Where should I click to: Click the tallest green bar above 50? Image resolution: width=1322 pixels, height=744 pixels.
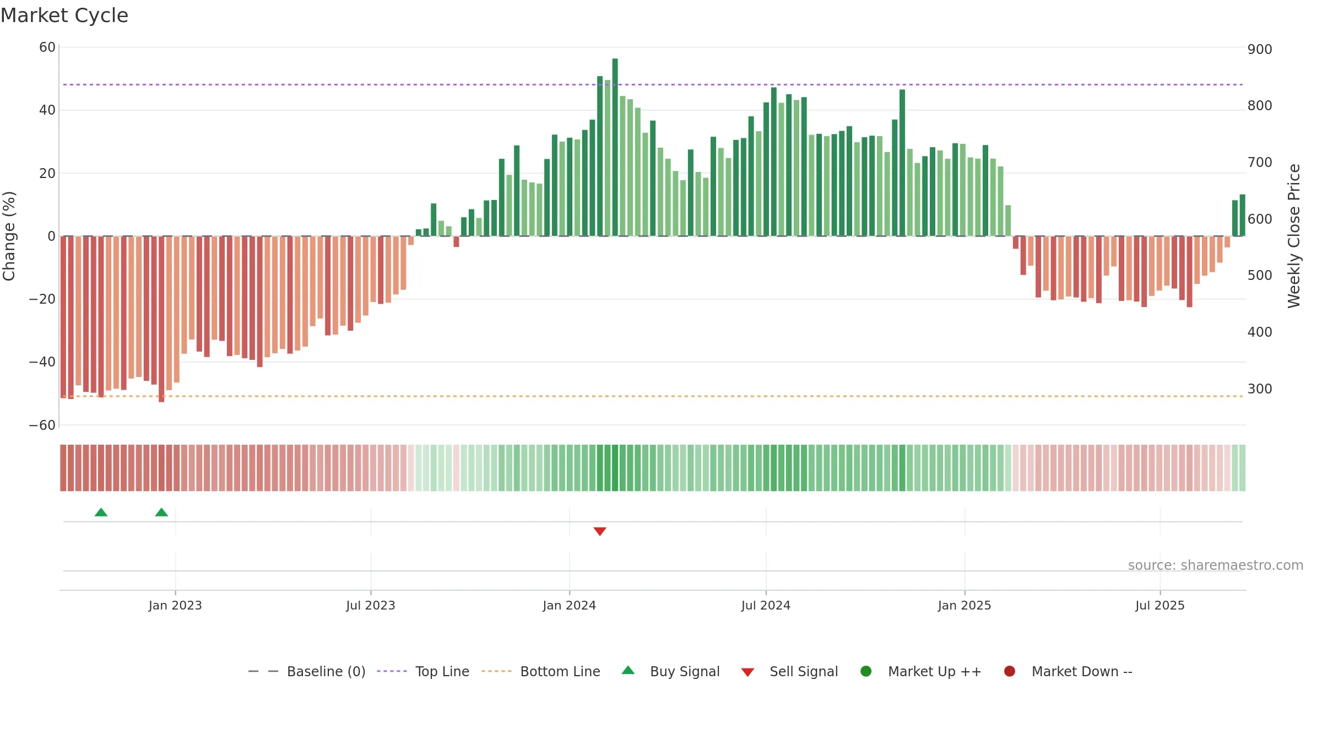[615, 147]
